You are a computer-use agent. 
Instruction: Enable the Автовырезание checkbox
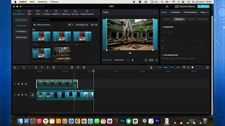pyautogui.click(x=162, y=55)
